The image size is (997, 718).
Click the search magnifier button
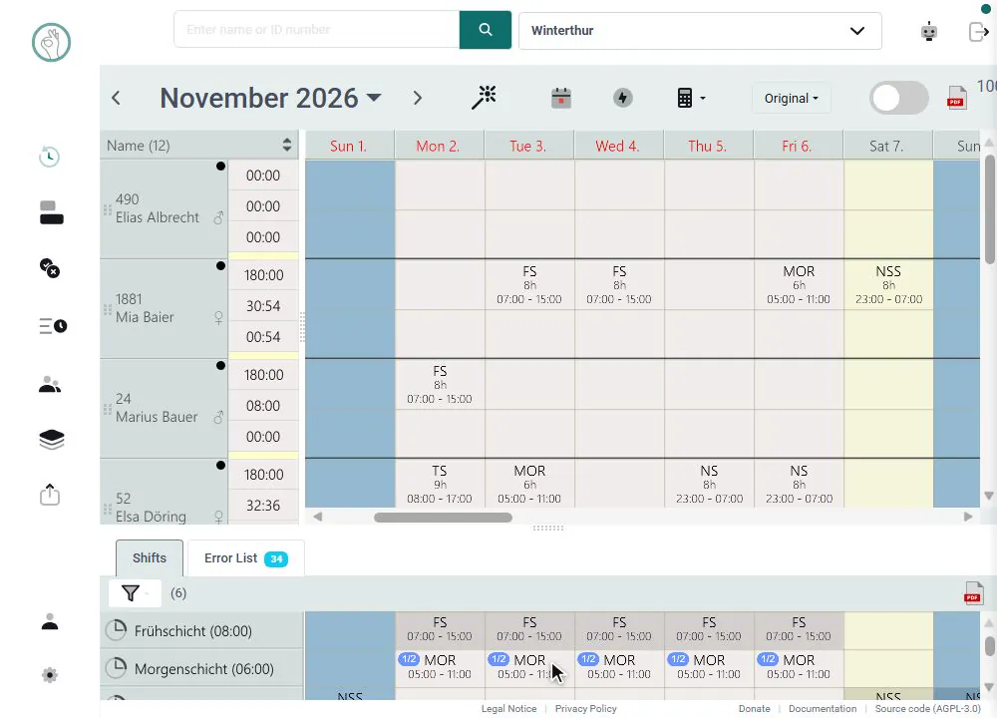486,30
